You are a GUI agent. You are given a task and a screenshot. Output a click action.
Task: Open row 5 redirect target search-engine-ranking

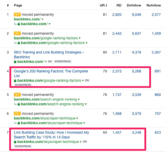tap(52, 104)
